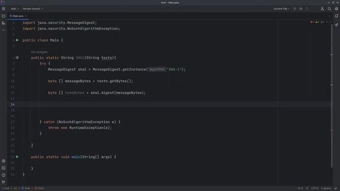340x191 pixels.
Task: Click src breadcrumb in navigation bar
Action: 15,188
